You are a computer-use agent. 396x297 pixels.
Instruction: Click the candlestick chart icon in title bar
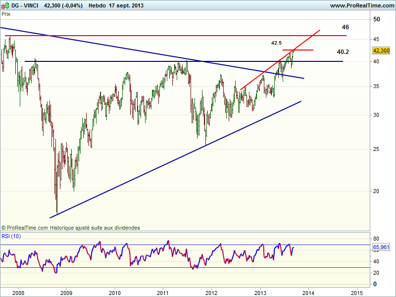[x=4, y=5]
